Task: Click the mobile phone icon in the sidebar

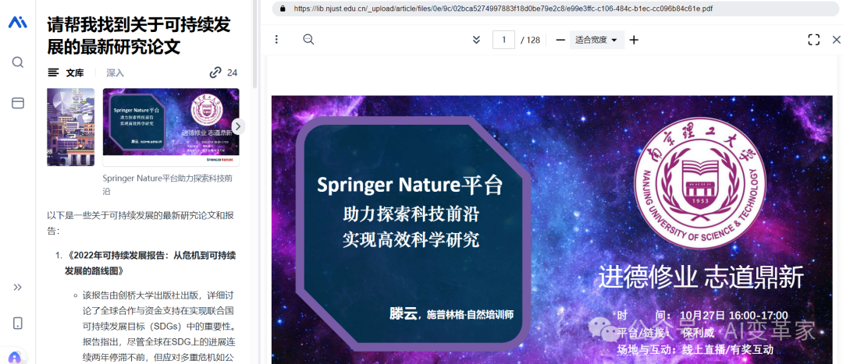Action: click(18, 323)
